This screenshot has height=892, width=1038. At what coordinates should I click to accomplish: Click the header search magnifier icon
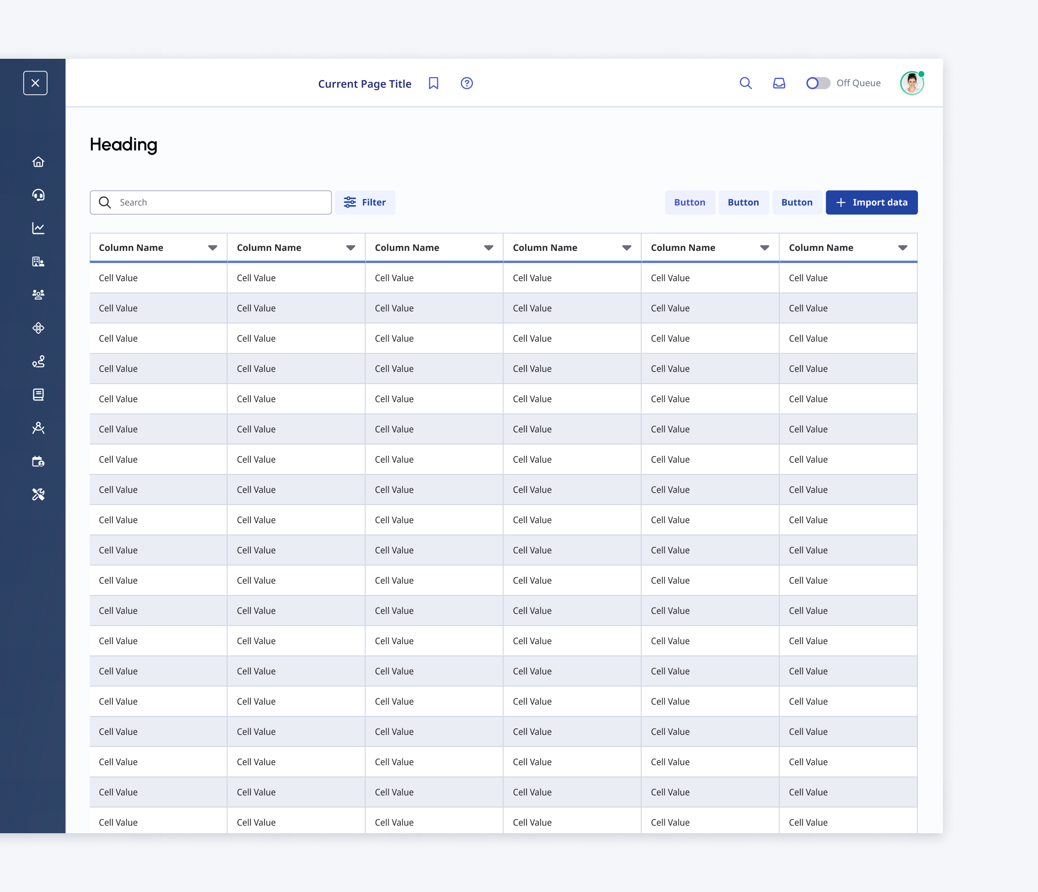point(746,83)
